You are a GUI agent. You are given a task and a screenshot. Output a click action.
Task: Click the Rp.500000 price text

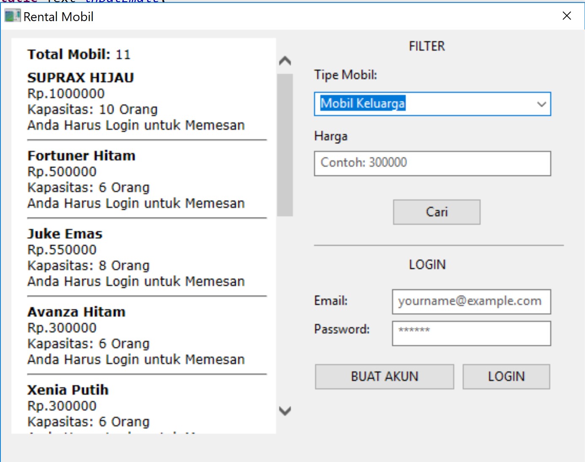[62, 172]
